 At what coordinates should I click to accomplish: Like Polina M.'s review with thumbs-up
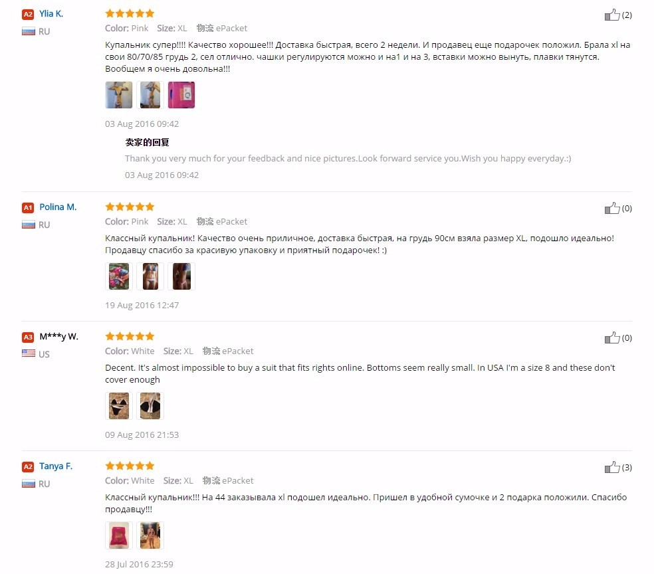coord(611,209)
